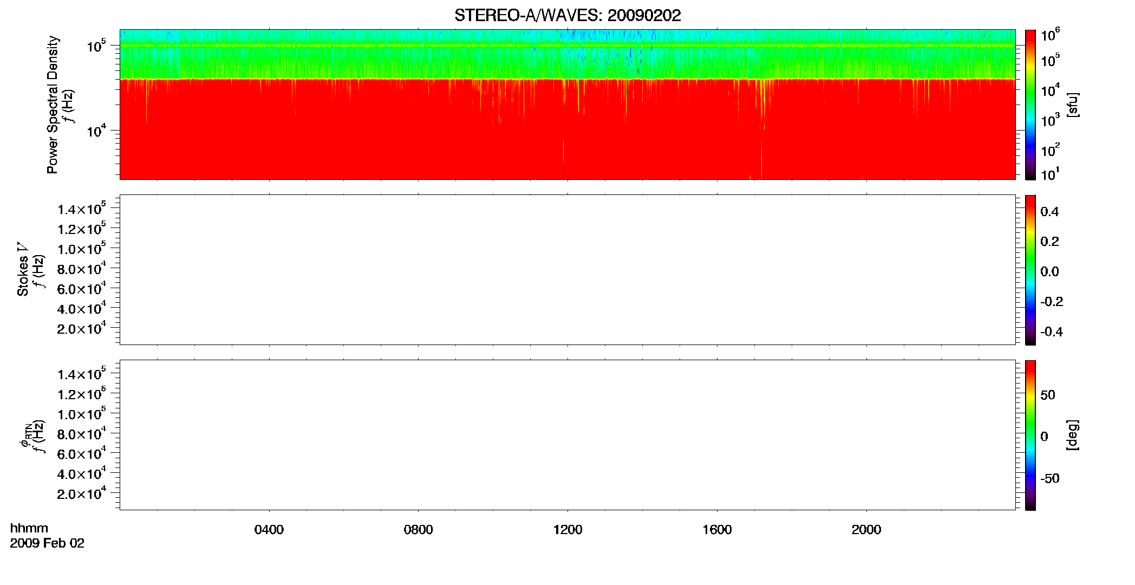Click the Stokes V colorbar
Viewport: 1135px width, 585px height.
(x=1030, y=270)
